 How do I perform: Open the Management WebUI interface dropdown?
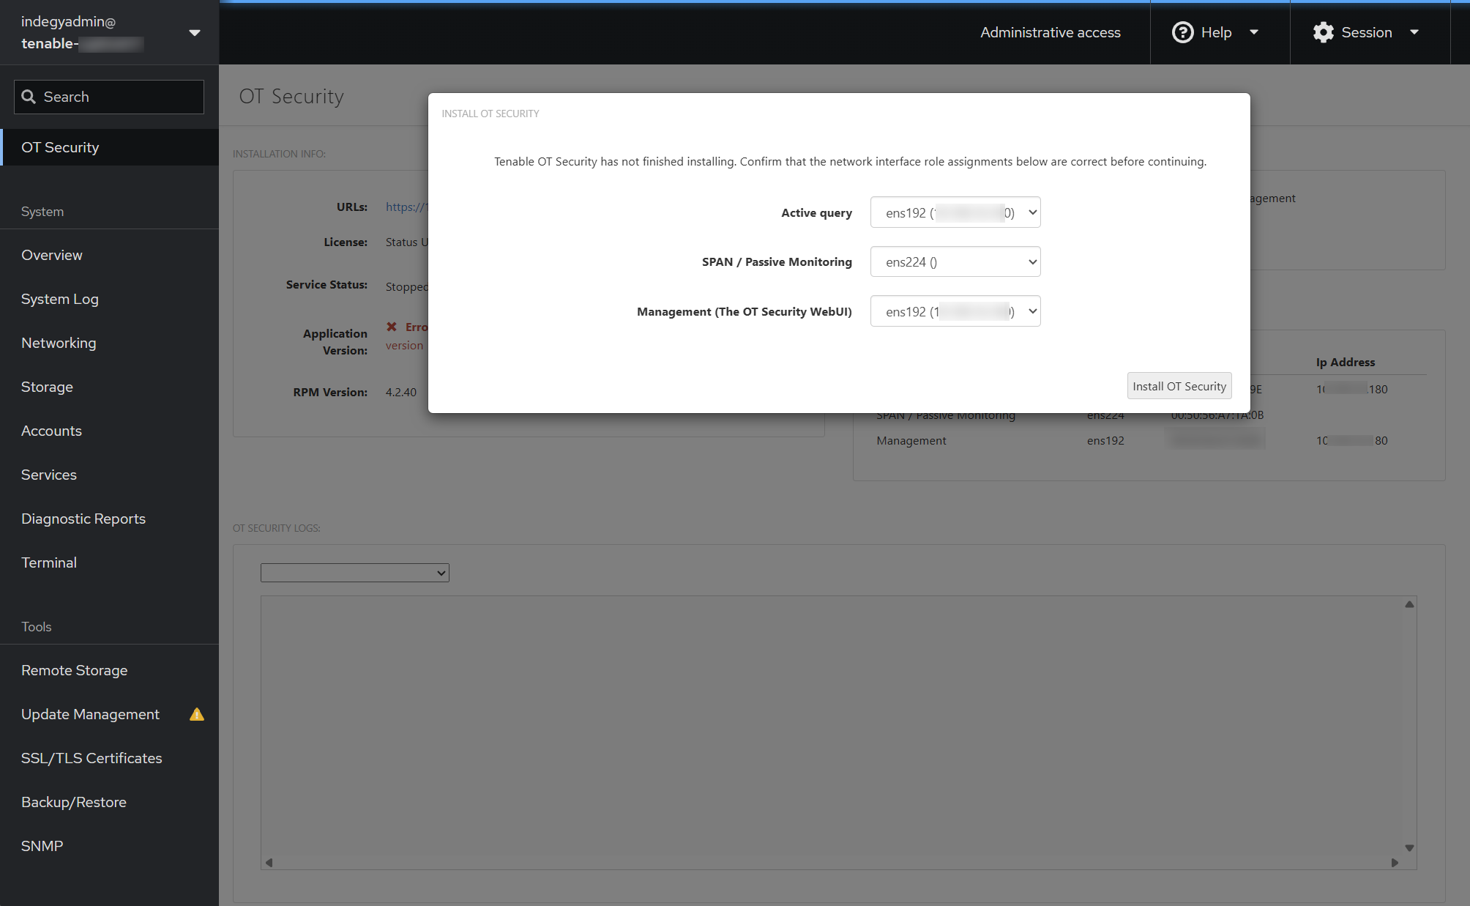tap(955, 311)
